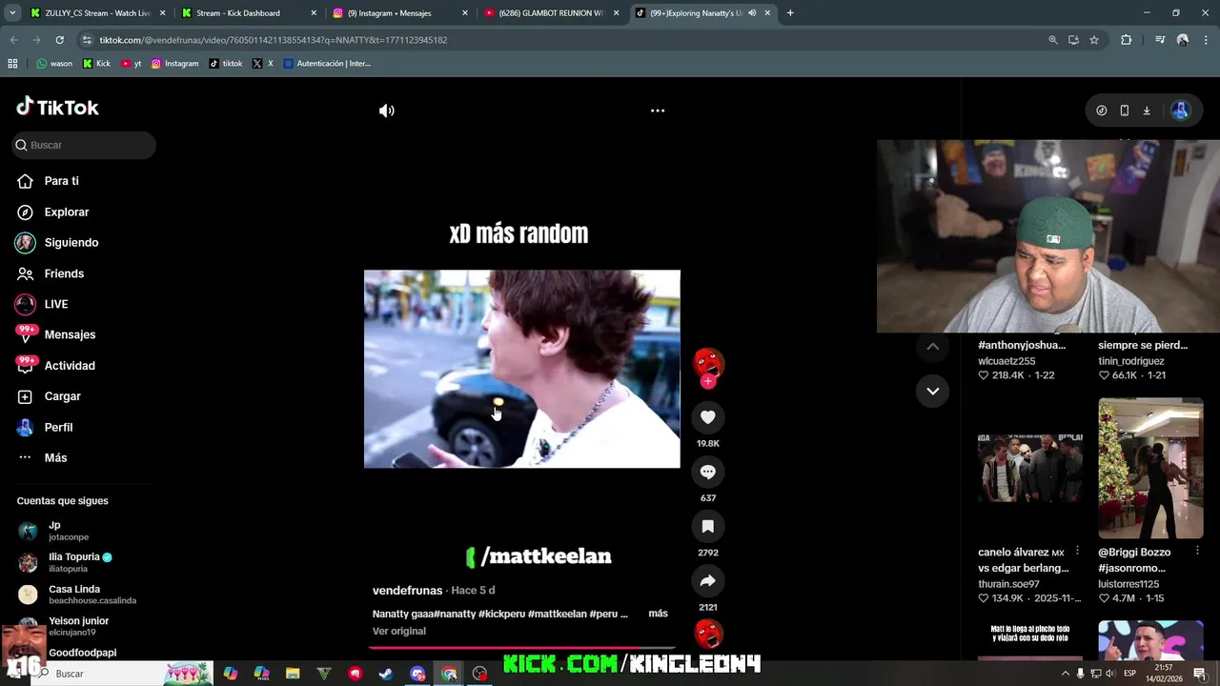Share the video with arrow icon
The width and height of the screenshot is (1220, 686).
click(708, 580)
